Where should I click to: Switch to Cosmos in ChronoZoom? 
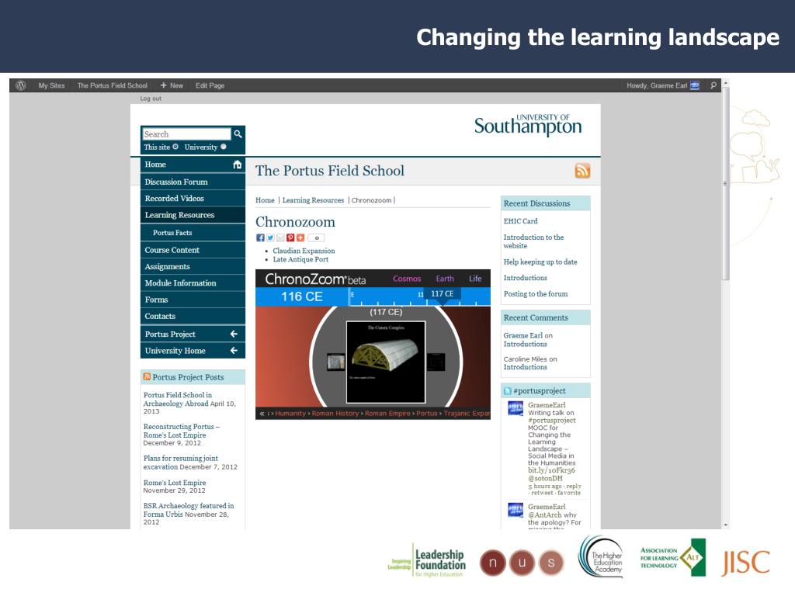(407, 279)
